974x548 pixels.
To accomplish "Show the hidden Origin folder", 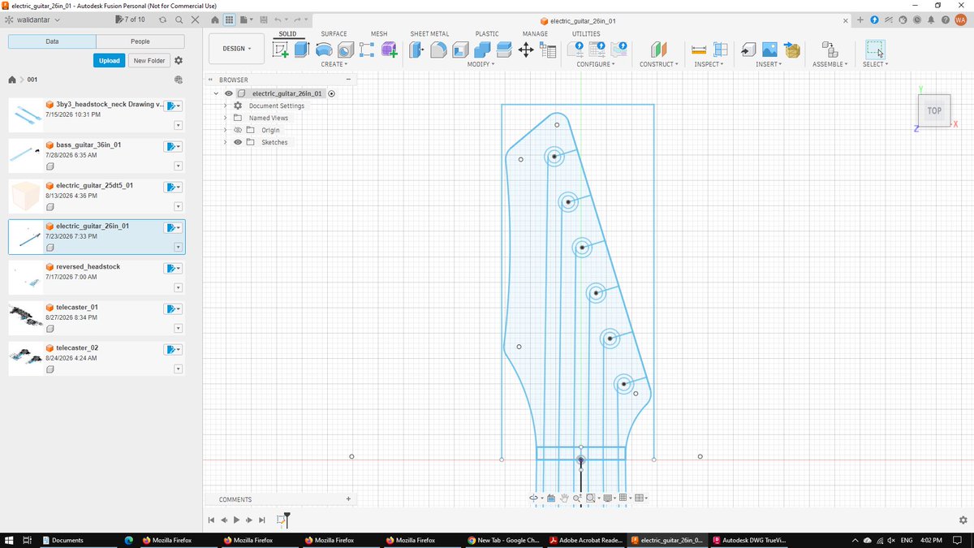I will tap(238, 130).
